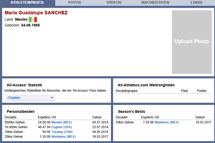Click the date 04.07.2014
This screenshot has height=143, width=215.
click(x=100, y=122)
